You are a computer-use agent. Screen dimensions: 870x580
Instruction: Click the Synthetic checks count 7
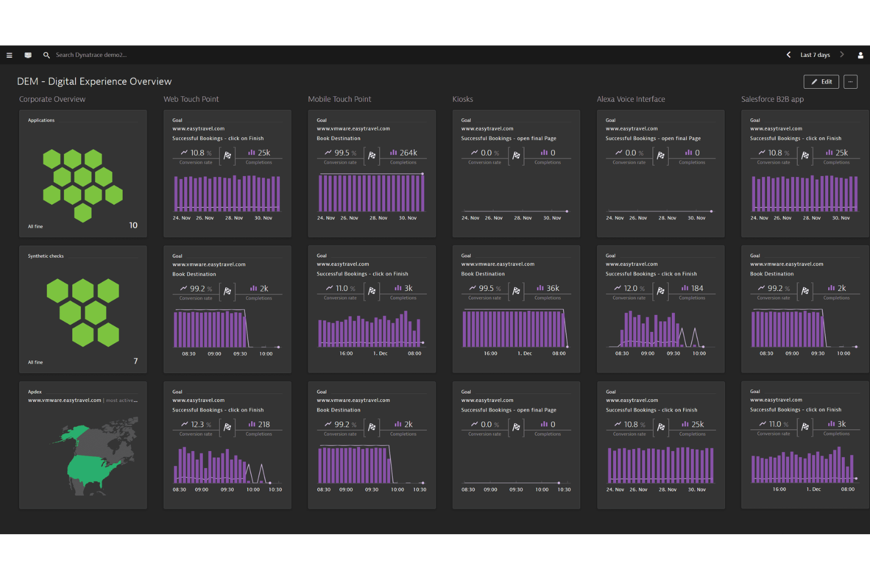click(x=136, y=361)
